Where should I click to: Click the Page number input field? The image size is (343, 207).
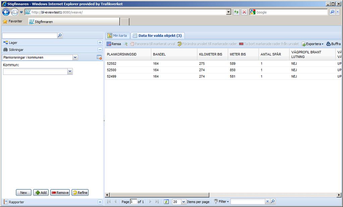133,202
